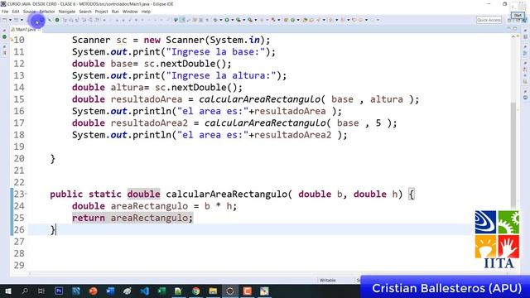Open the Search menu

[85, 12]
